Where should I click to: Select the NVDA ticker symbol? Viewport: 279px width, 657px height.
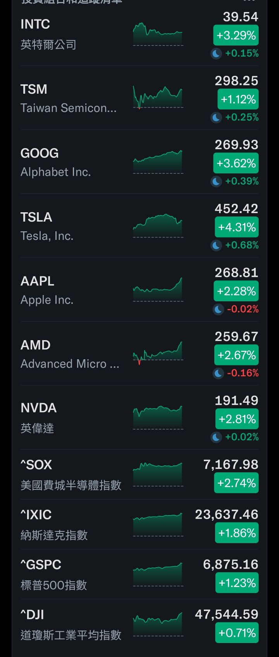[39, 408]
